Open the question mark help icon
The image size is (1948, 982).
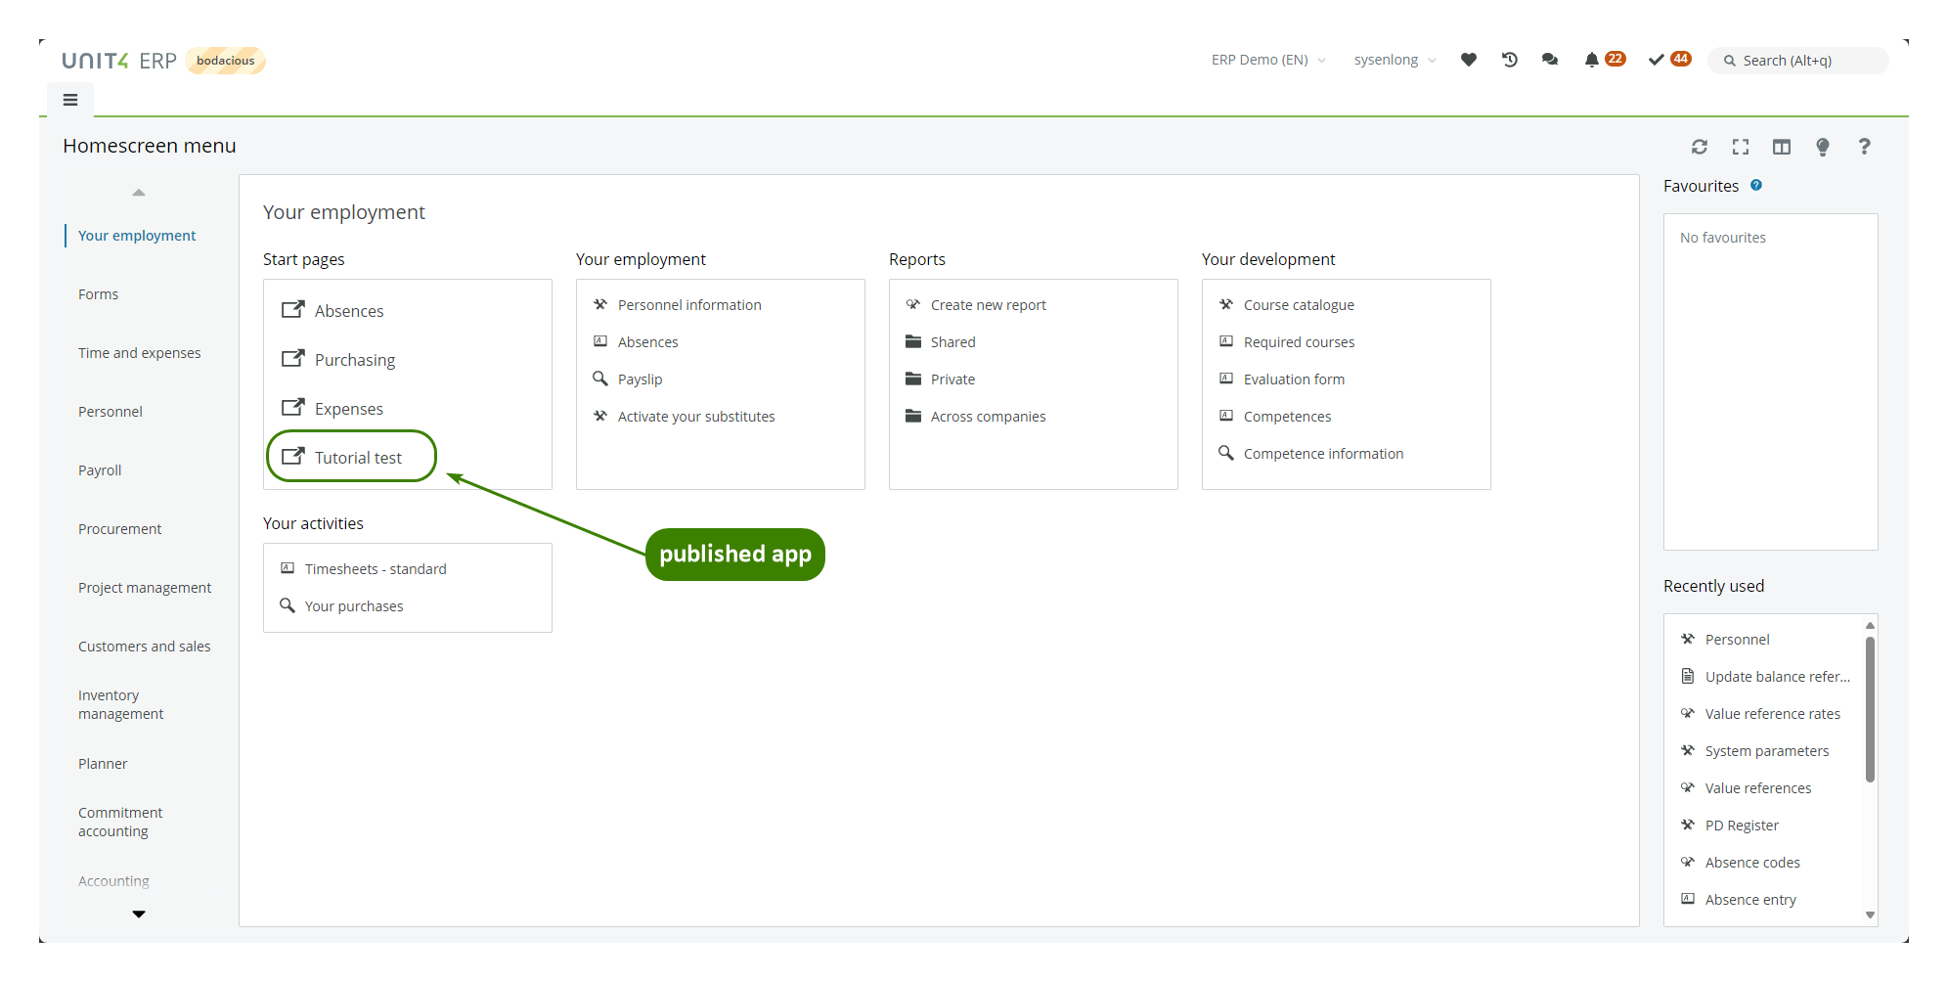point(1864,147)
